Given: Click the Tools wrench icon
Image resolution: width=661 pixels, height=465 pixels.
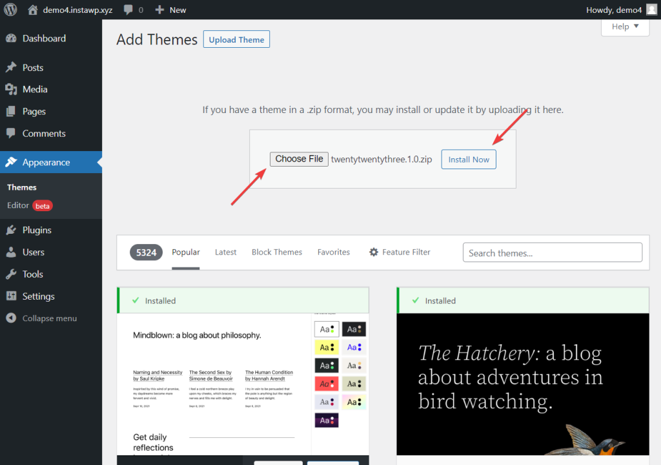Looking at the screenshot, I should 12,274.
